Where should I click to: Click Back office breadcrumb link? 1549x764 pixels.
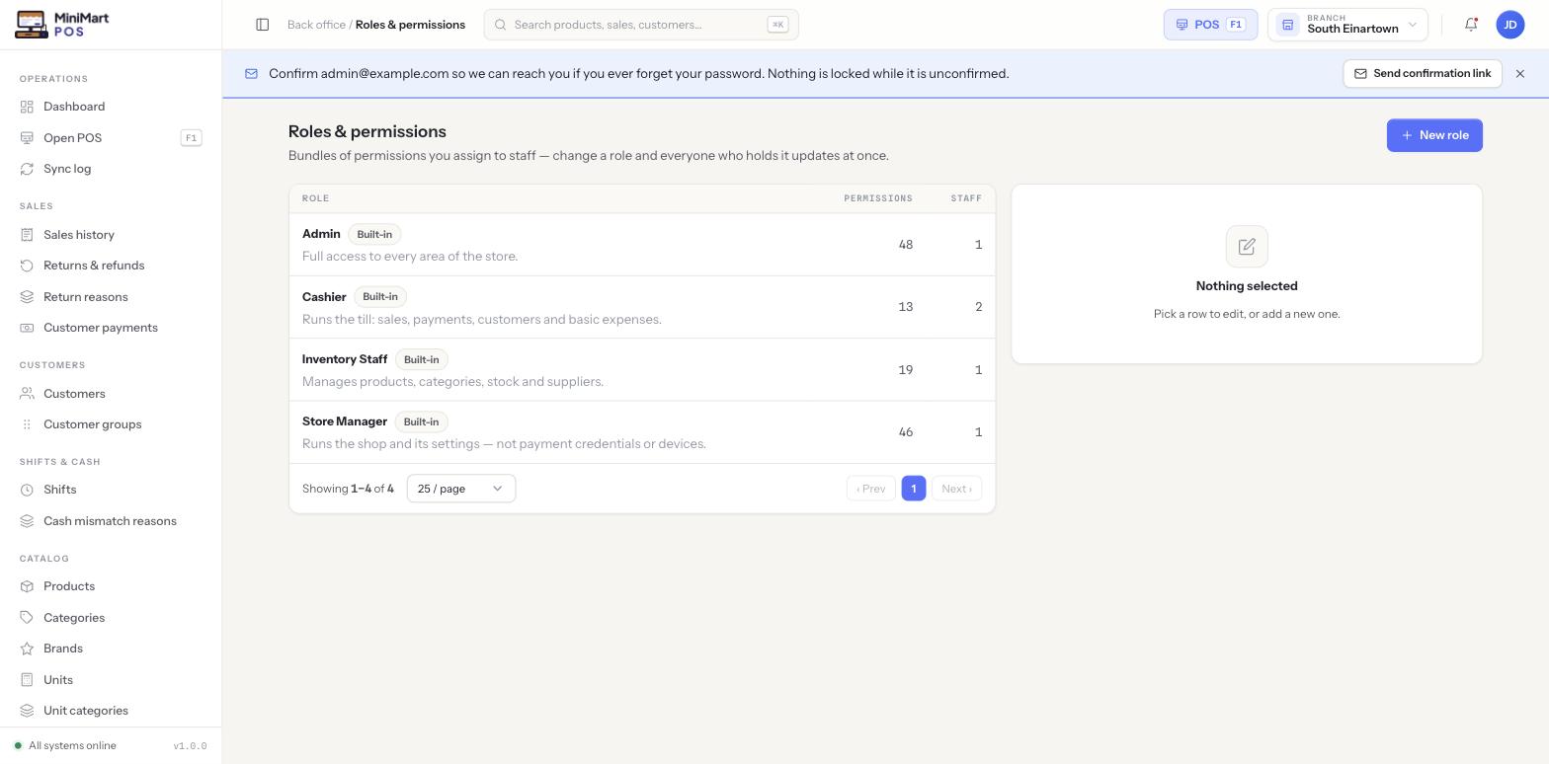click(316, 25)
